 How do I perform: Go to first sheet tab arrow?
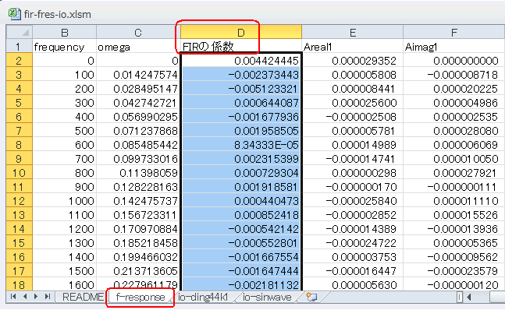point(13,297)
